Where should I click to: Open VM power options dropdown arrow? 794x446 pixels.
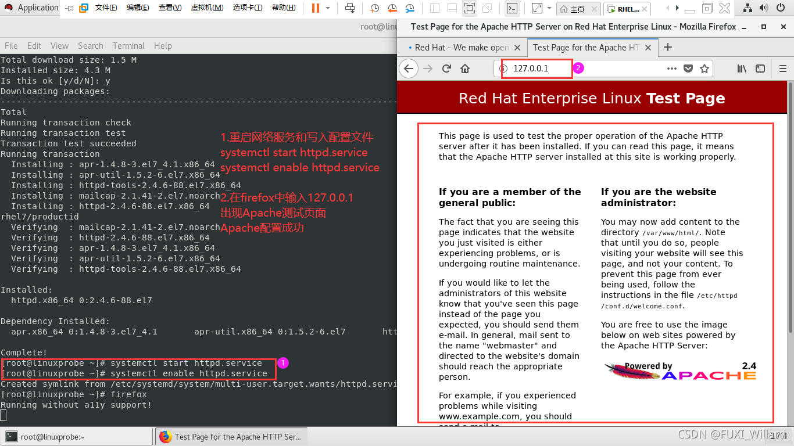point(328,8)
